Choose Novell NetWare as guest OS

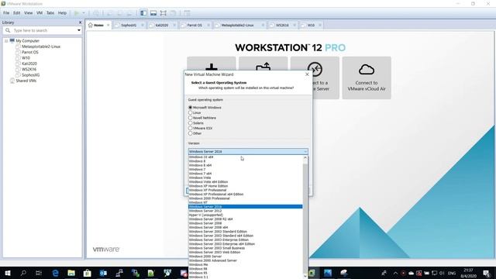(x=191, y=118)
